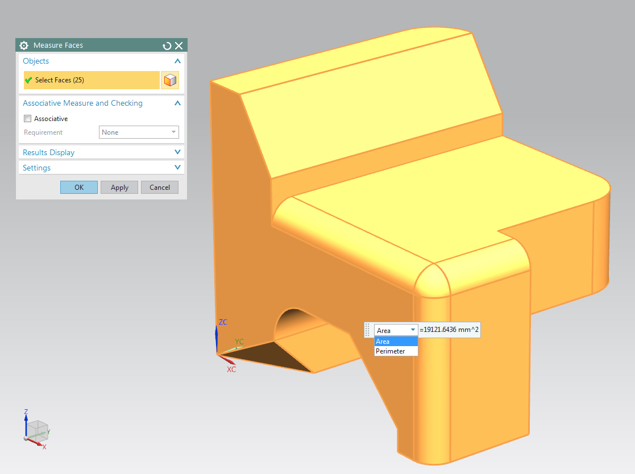Click the Settings section title

click(36, 168)
